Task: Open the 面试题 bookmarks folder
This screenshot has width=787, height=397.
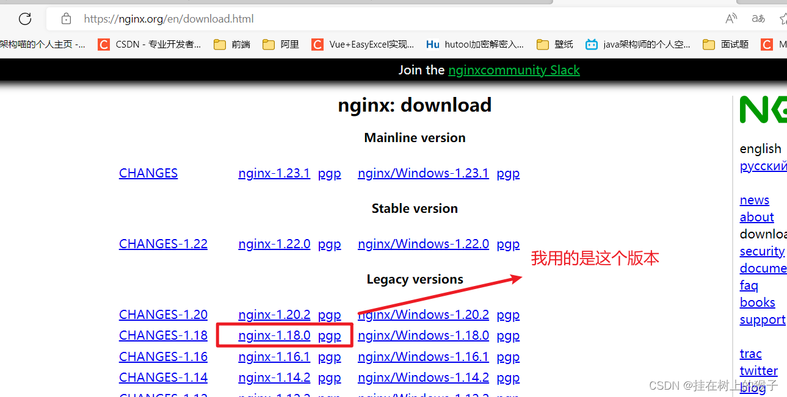Action: pyautogui.click(x=726, y=45)
